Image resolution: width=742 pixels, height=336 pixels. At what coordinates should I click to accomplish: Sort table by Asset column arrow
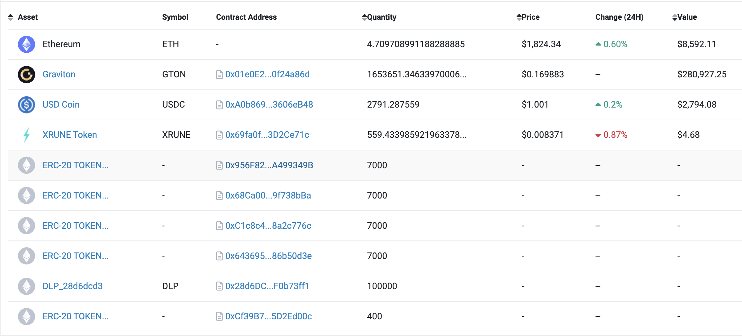[10, 17]
